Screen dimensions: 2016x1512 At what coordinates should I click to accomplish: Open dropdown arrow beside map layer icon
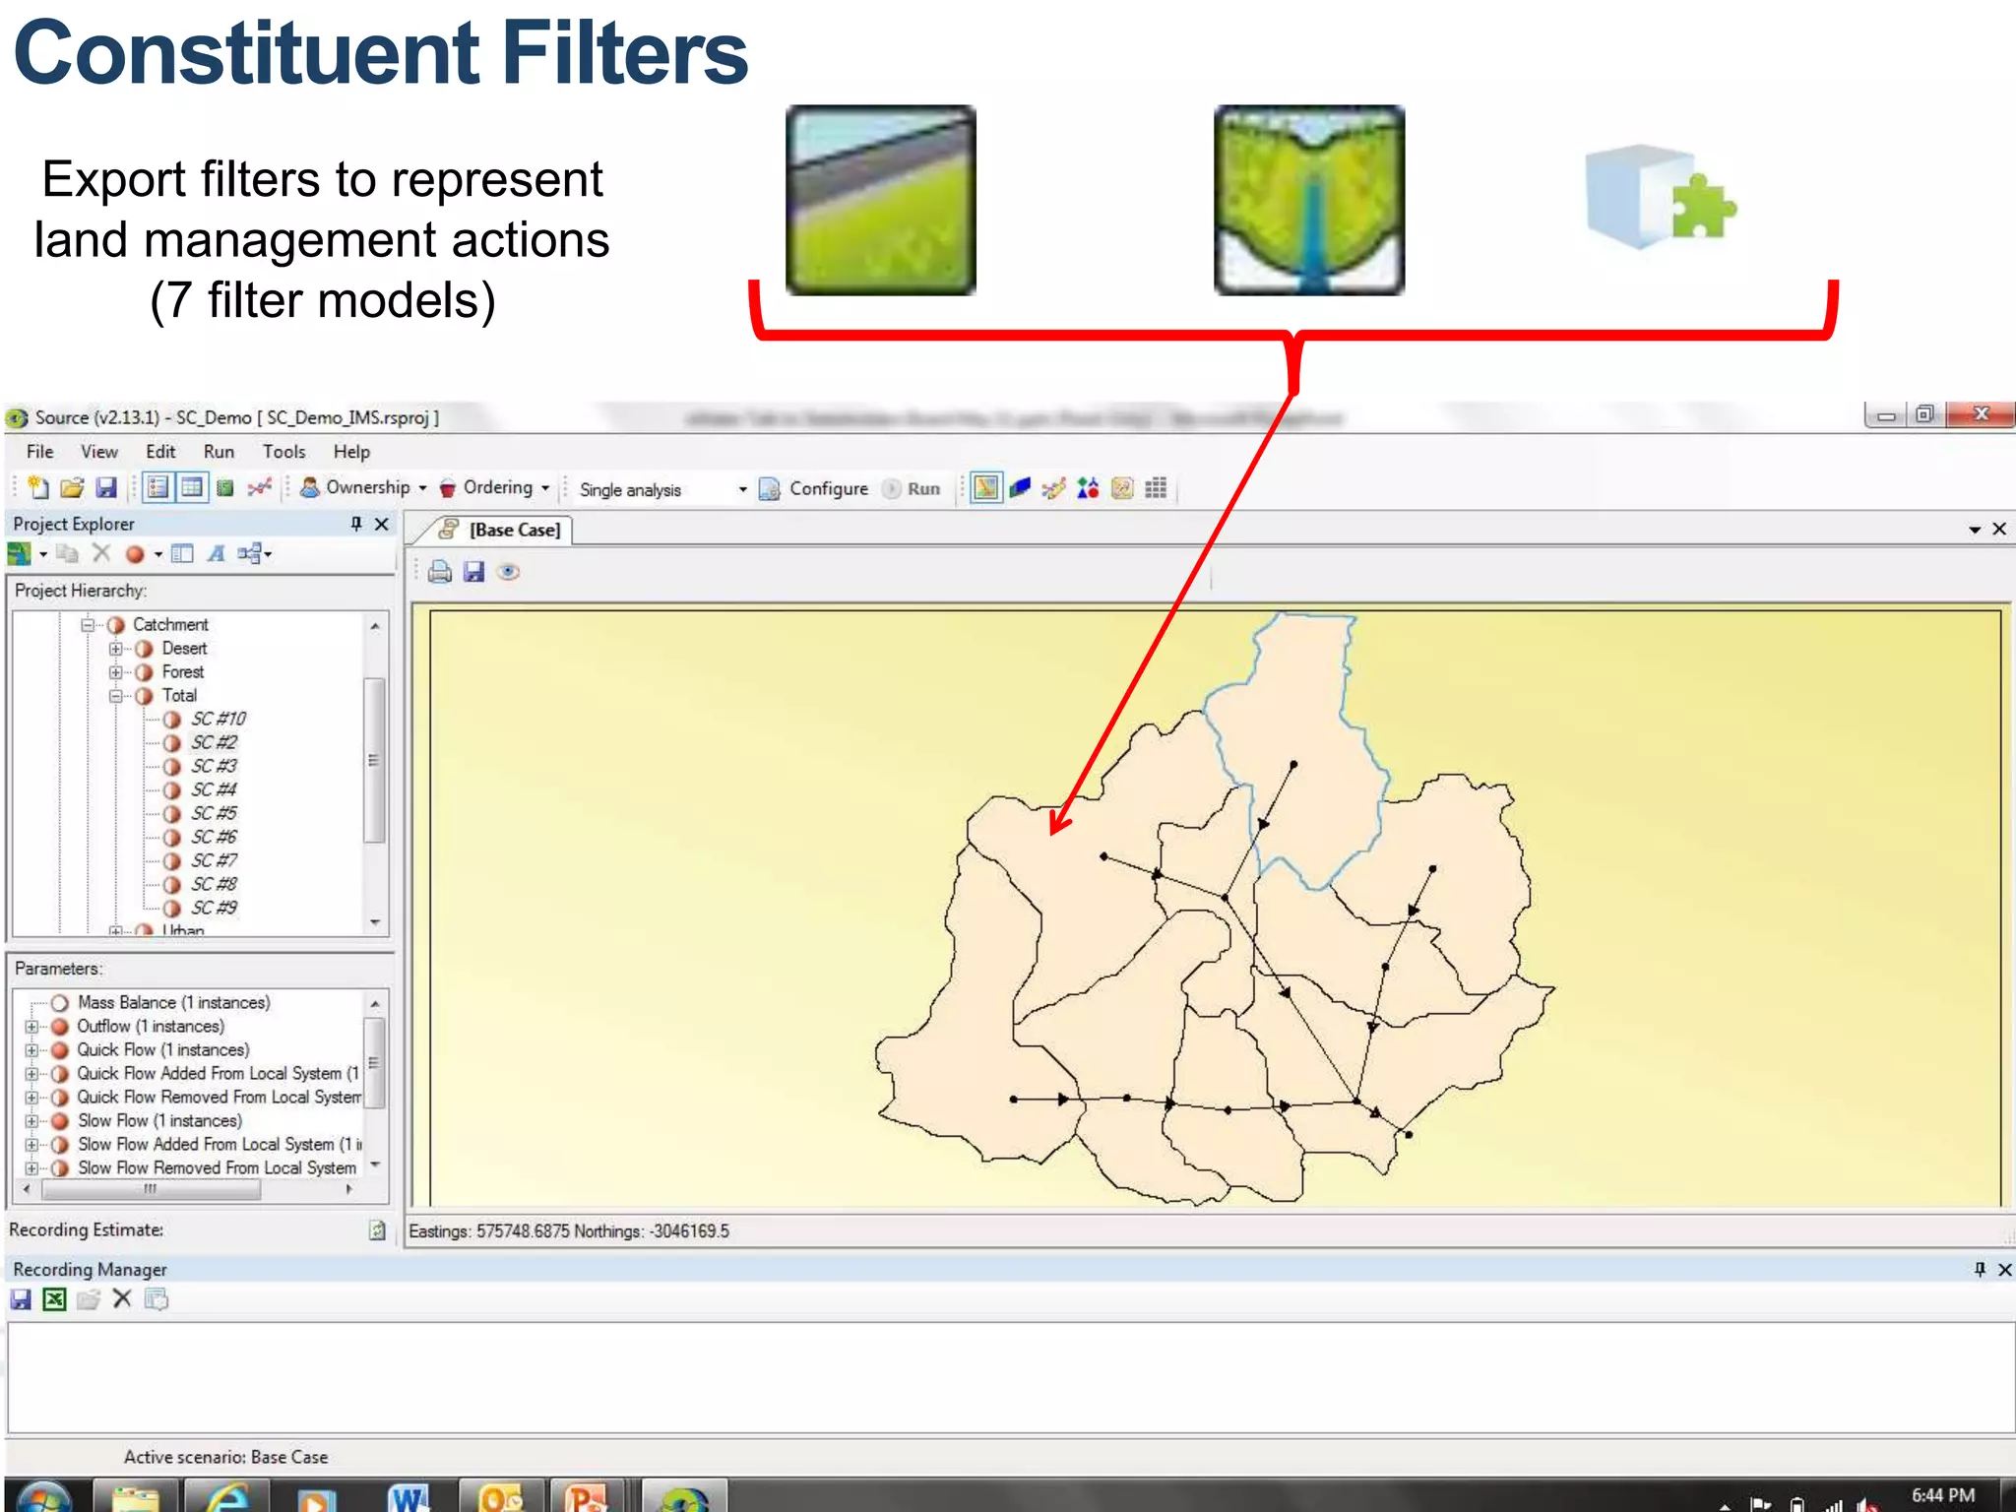43,555
